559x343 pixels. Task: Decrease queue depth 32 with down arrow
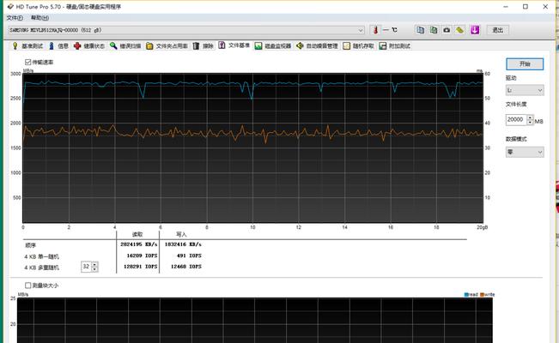94,269
